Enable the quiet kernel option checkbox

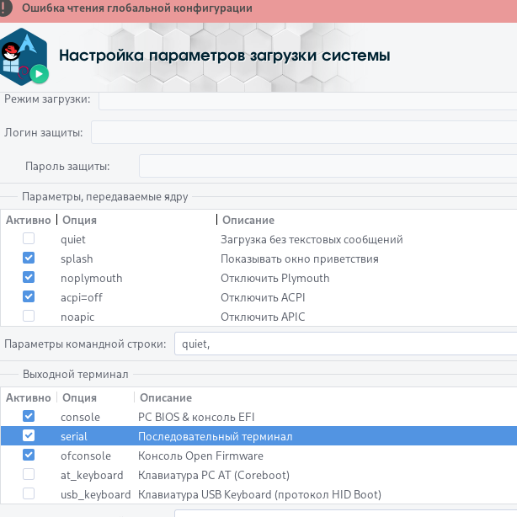point(29,238)
